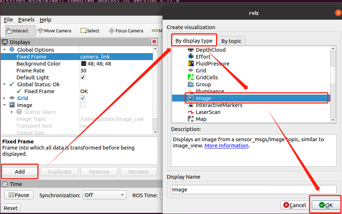Click the Grid type icon in list
Viewport: 342px width, 214px height.
(191, 70)
